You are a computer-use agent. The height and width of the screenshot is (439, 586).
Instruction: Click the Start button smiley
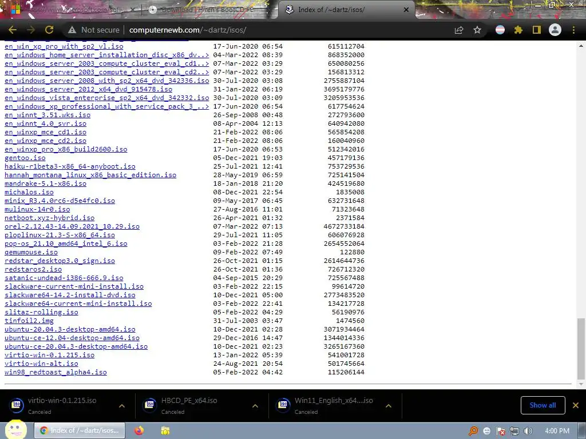pos(15,430)
